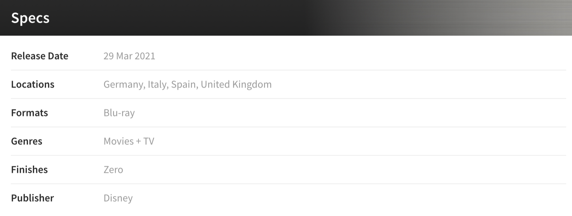Select Germany in the Locations list
Image resolution: width=572 pixels, height=216 pixels.
(x=124, y=84)
